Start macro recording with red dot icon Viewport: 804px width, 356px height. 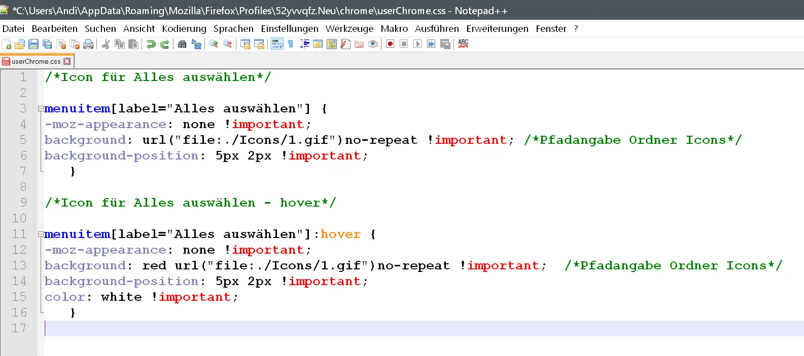coord(390,45)
